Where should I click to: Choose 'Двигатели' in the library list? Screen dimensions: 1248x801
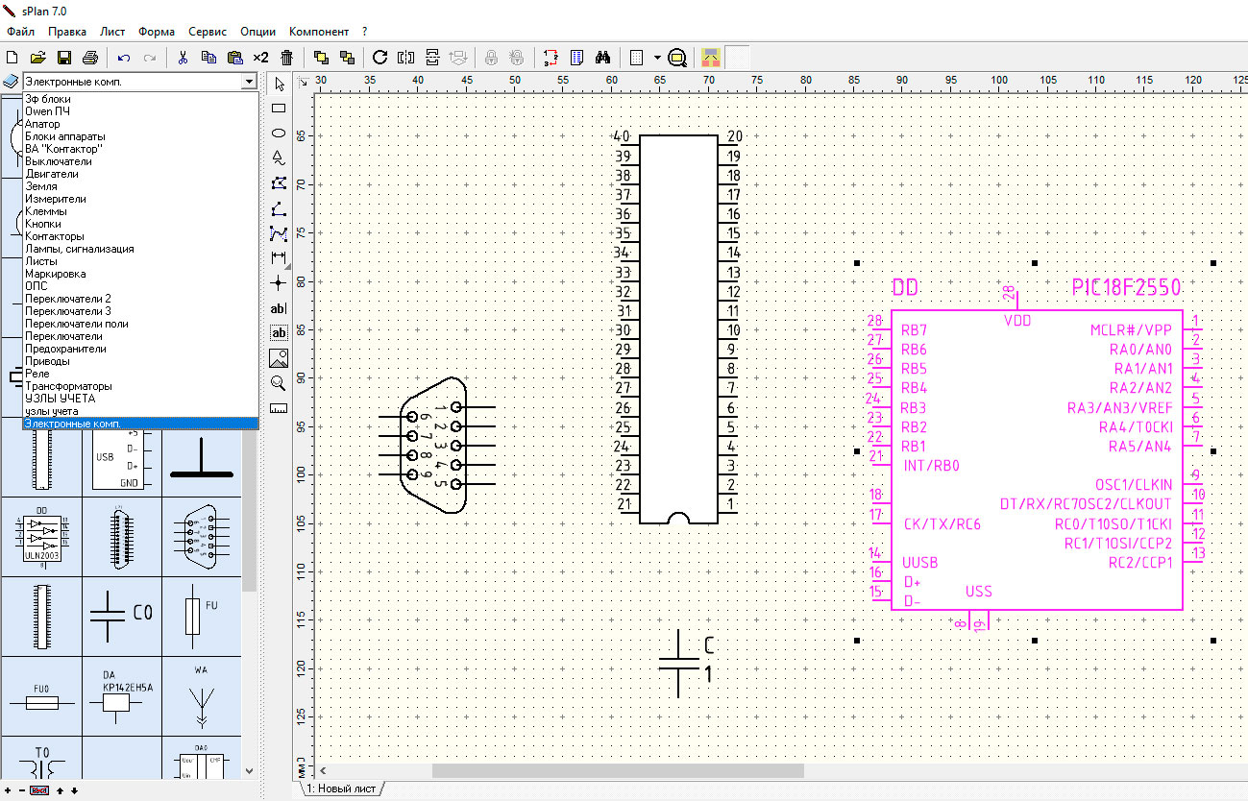pyautogui.click(x=141, y=174)
